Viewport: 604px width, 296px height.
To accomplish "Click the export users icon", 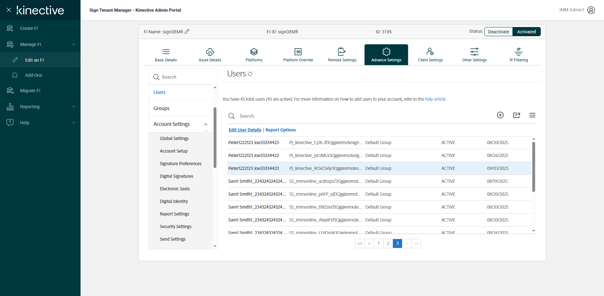I will (x=517, y=115).
